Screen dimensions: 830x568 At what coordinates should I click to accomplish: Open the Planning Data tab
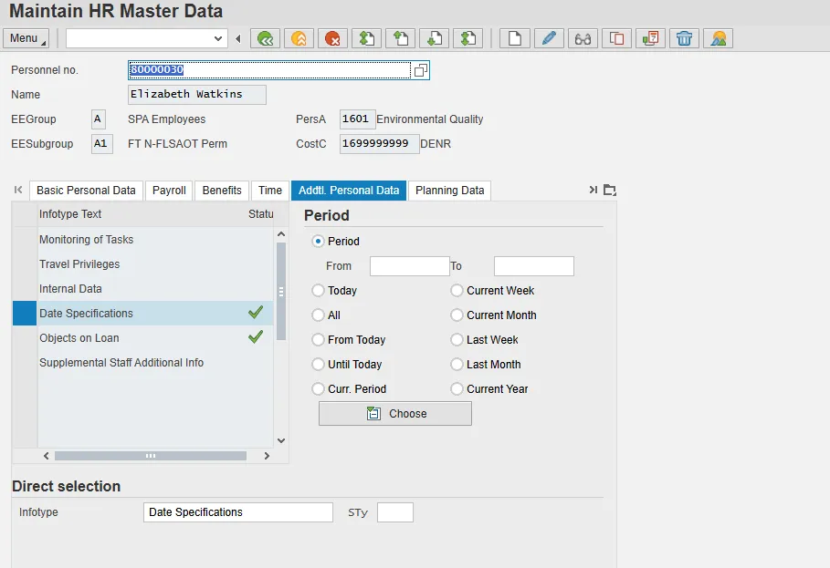point(449,191)
